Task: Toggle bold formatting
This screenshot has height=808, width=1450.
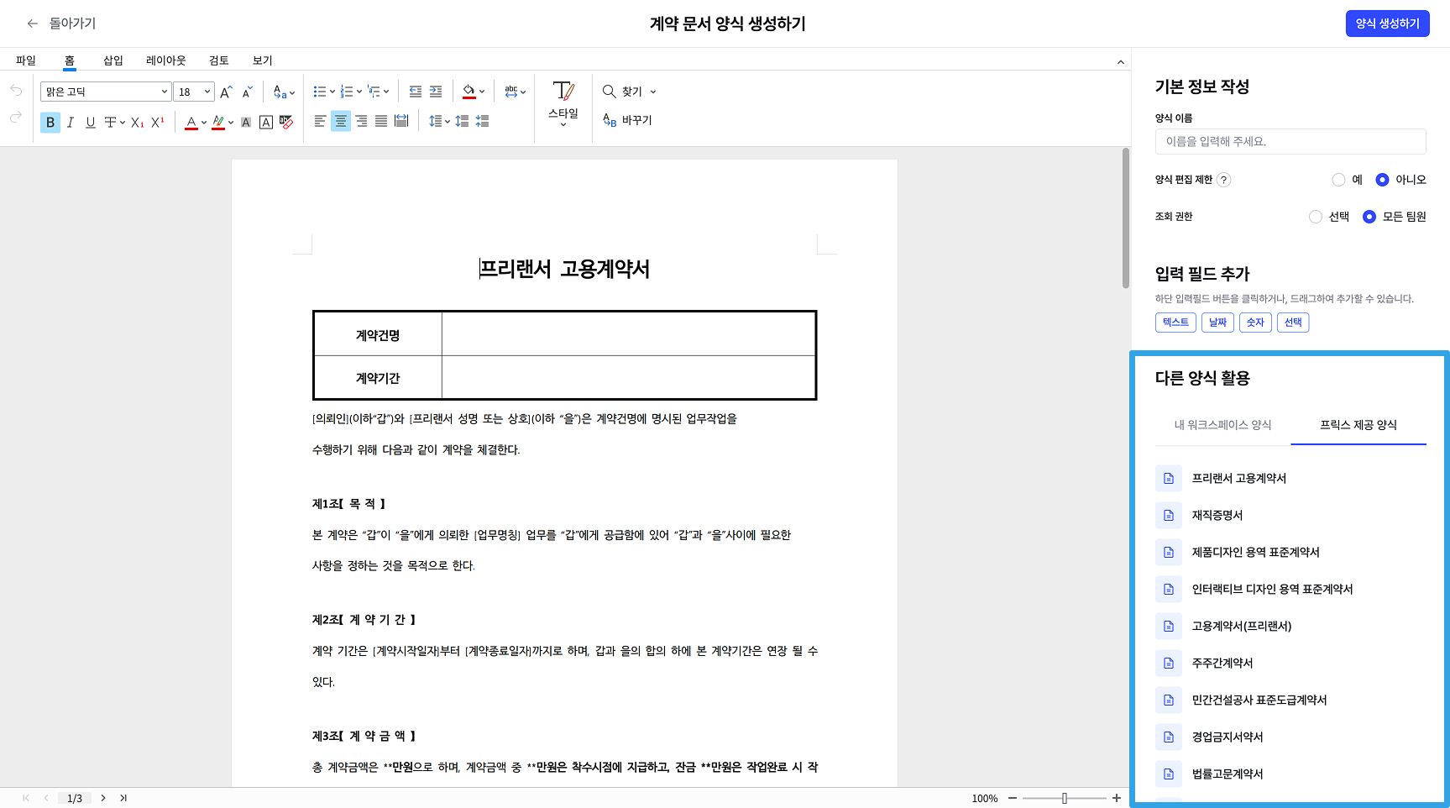Action: click(x=50, y=123)
